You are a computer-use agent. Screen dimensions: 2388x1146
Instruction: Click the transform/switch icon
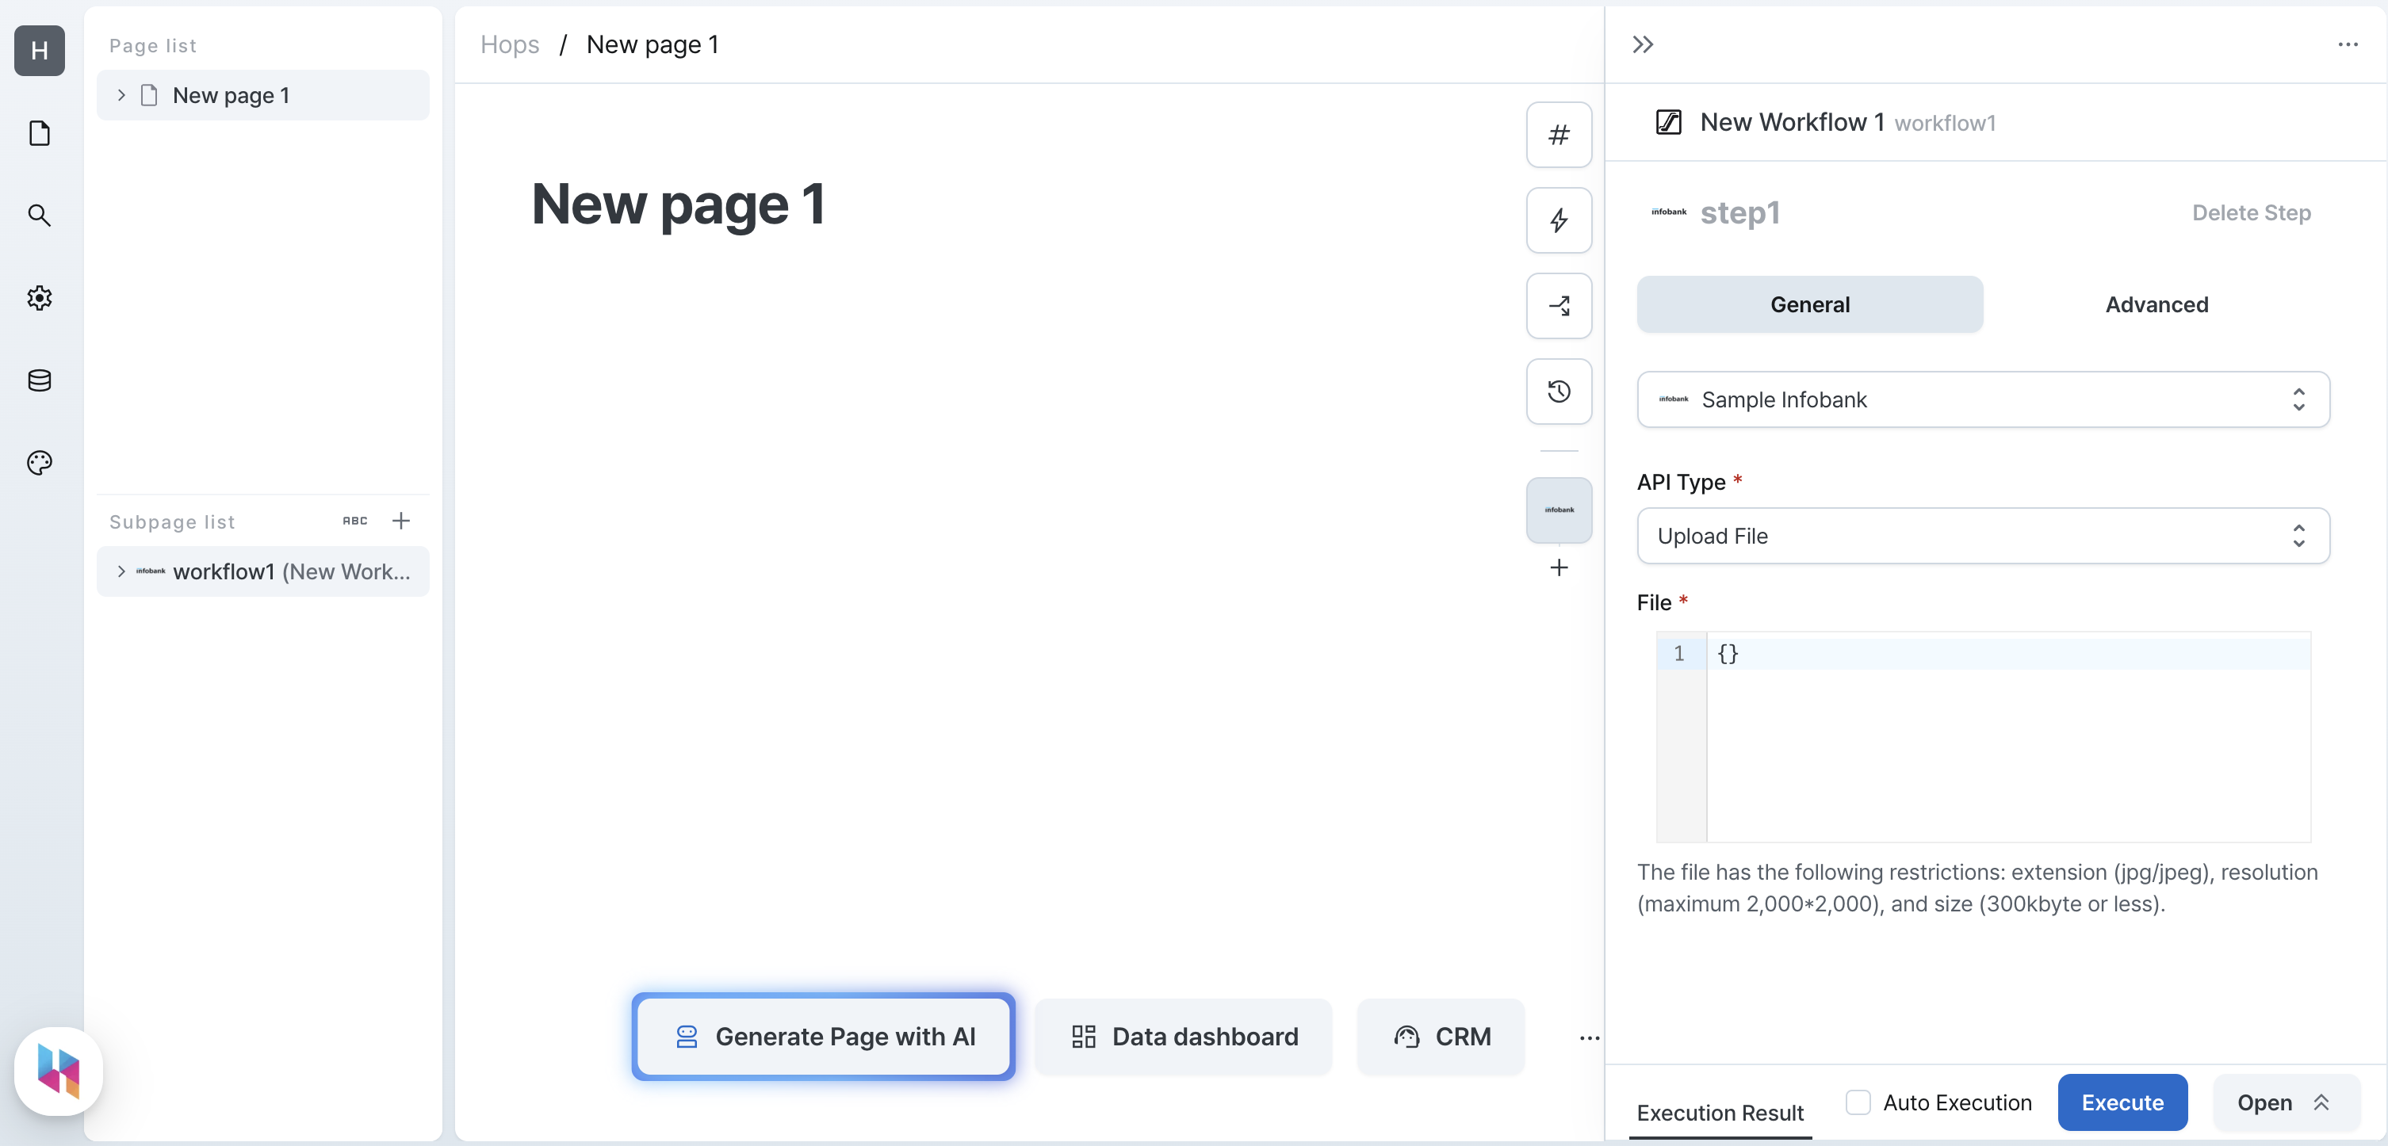(x=1558, y=306)
